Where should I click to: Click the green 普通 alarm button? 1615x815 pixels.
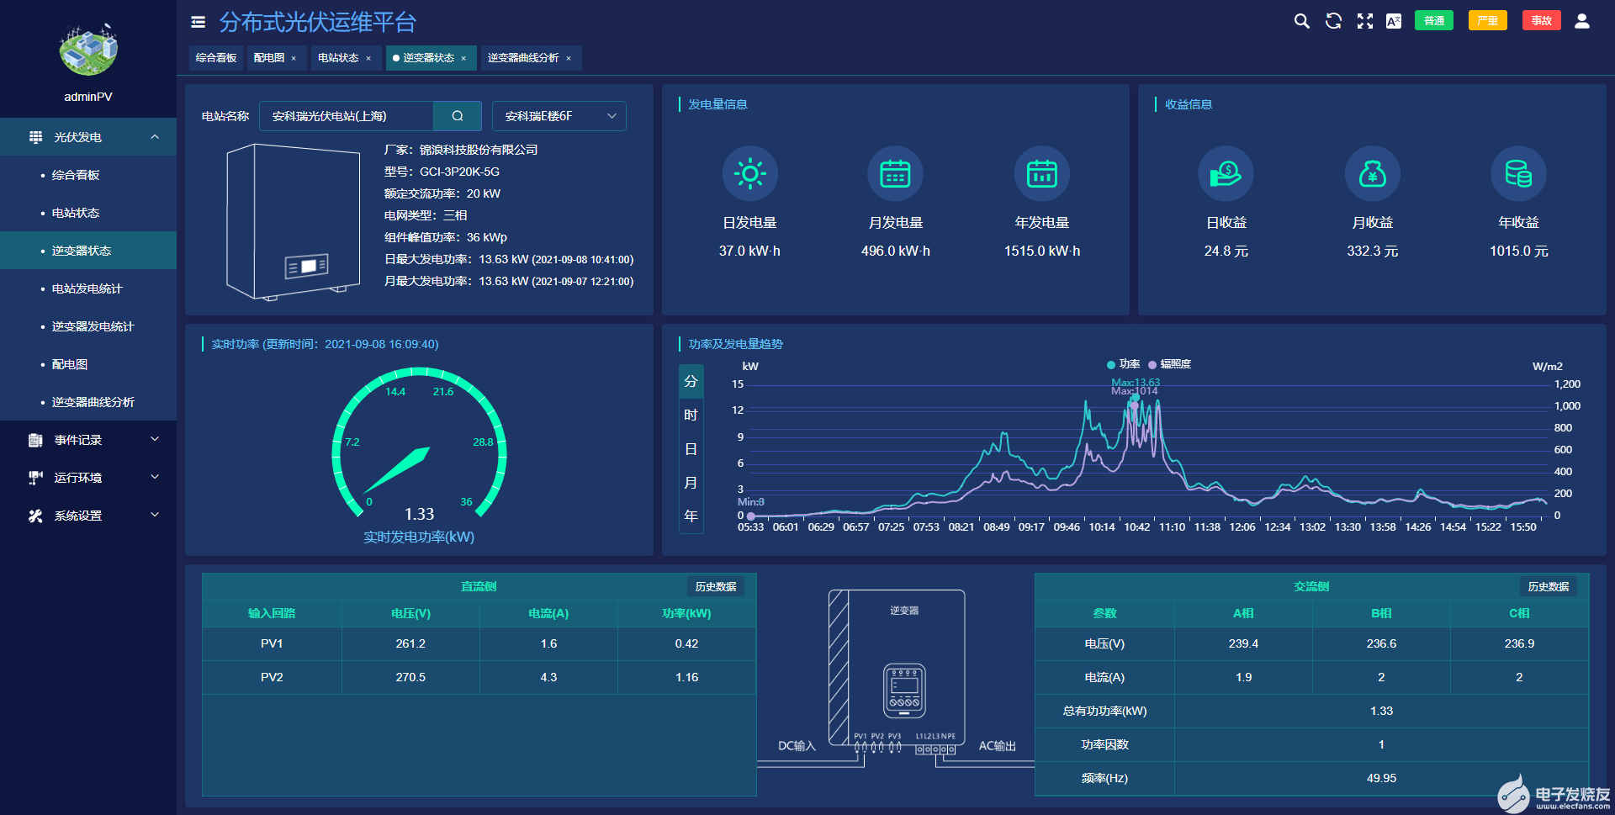point(1434,21)
